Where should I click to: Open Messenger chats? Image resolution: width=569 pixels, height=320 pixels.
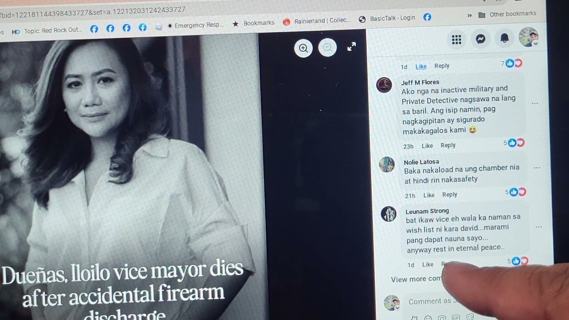481,39
